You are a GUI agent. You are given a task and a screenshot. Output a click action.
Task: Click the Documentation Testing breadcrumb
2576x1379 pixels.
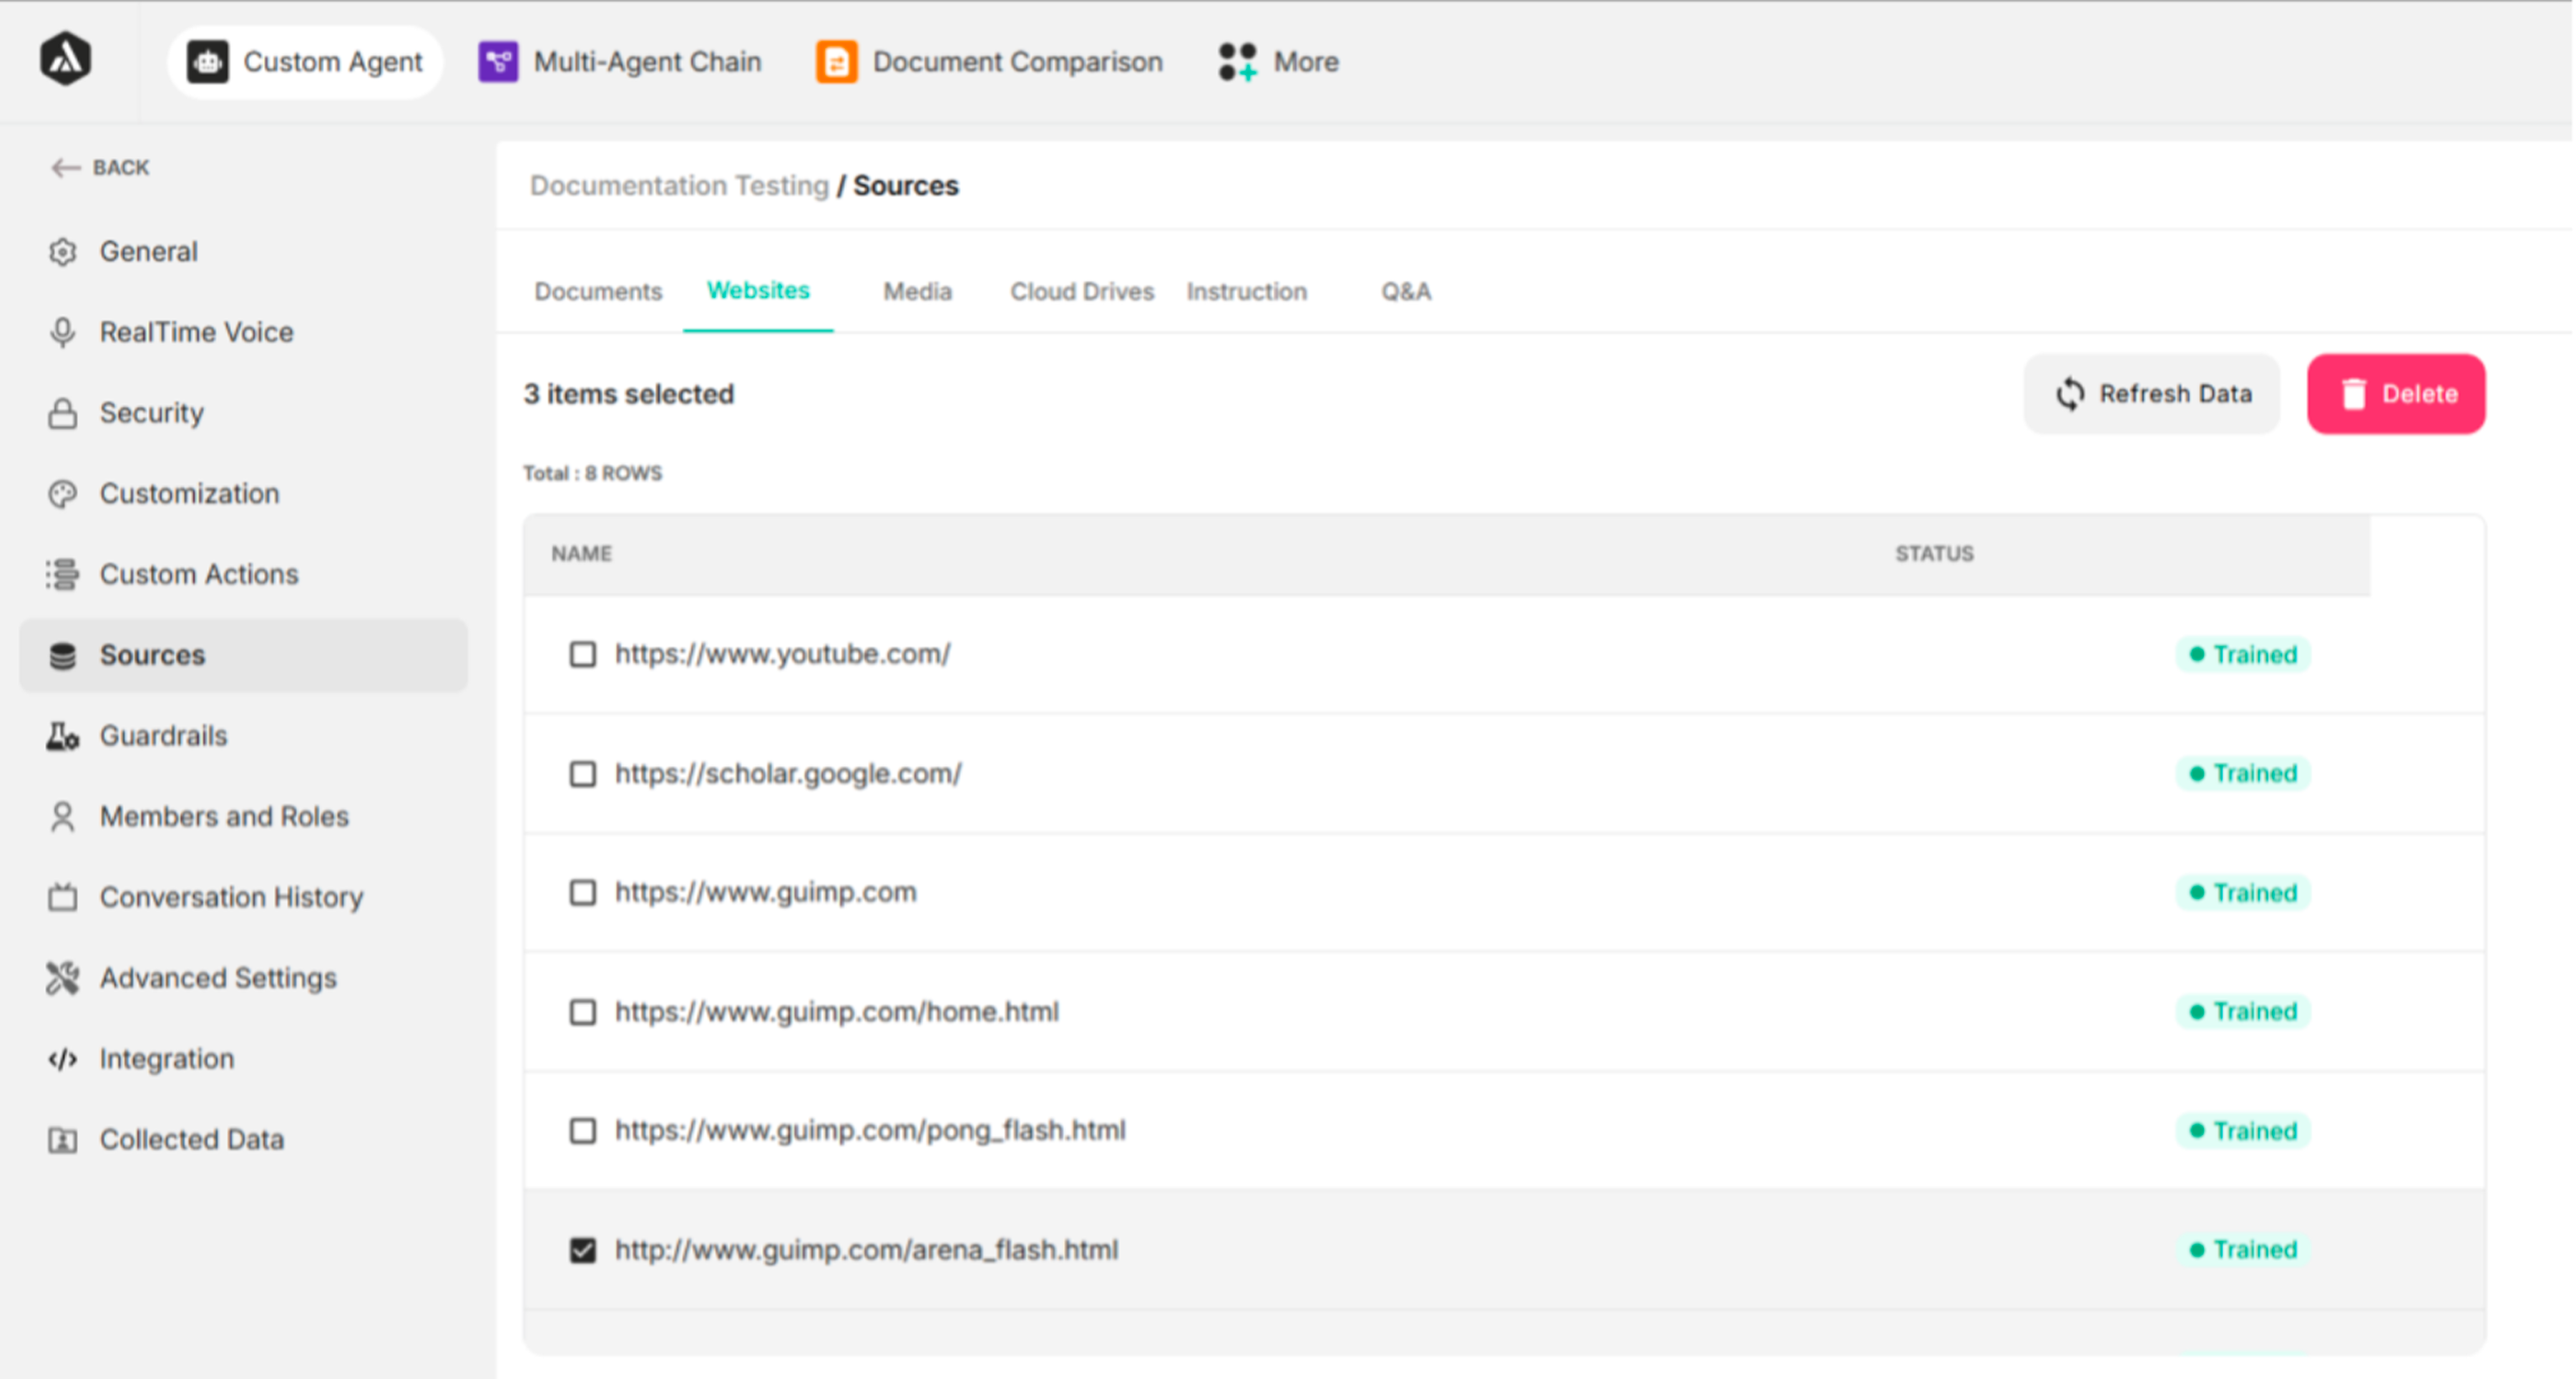click(x=679, y=186)
